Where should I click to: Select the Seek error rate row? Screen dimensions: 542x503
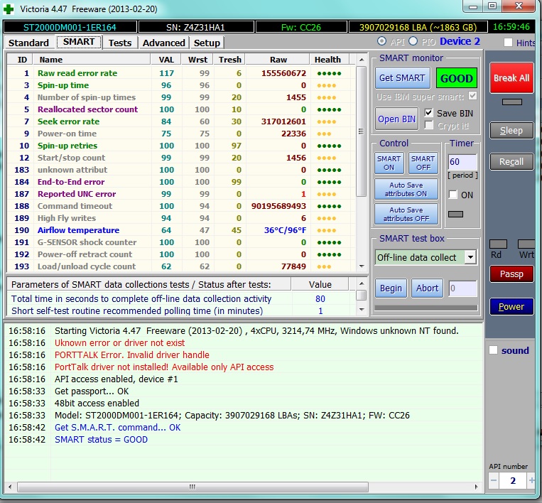click(181, 121)
